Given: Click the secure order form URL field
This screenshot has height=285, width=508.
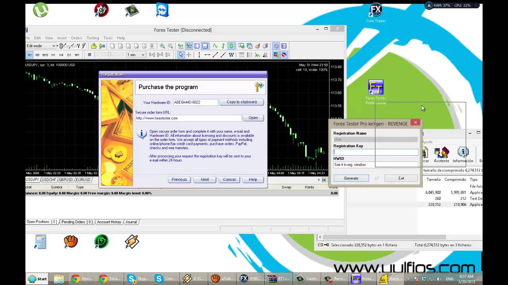Looking at the screenshot, I should (189, 118).
